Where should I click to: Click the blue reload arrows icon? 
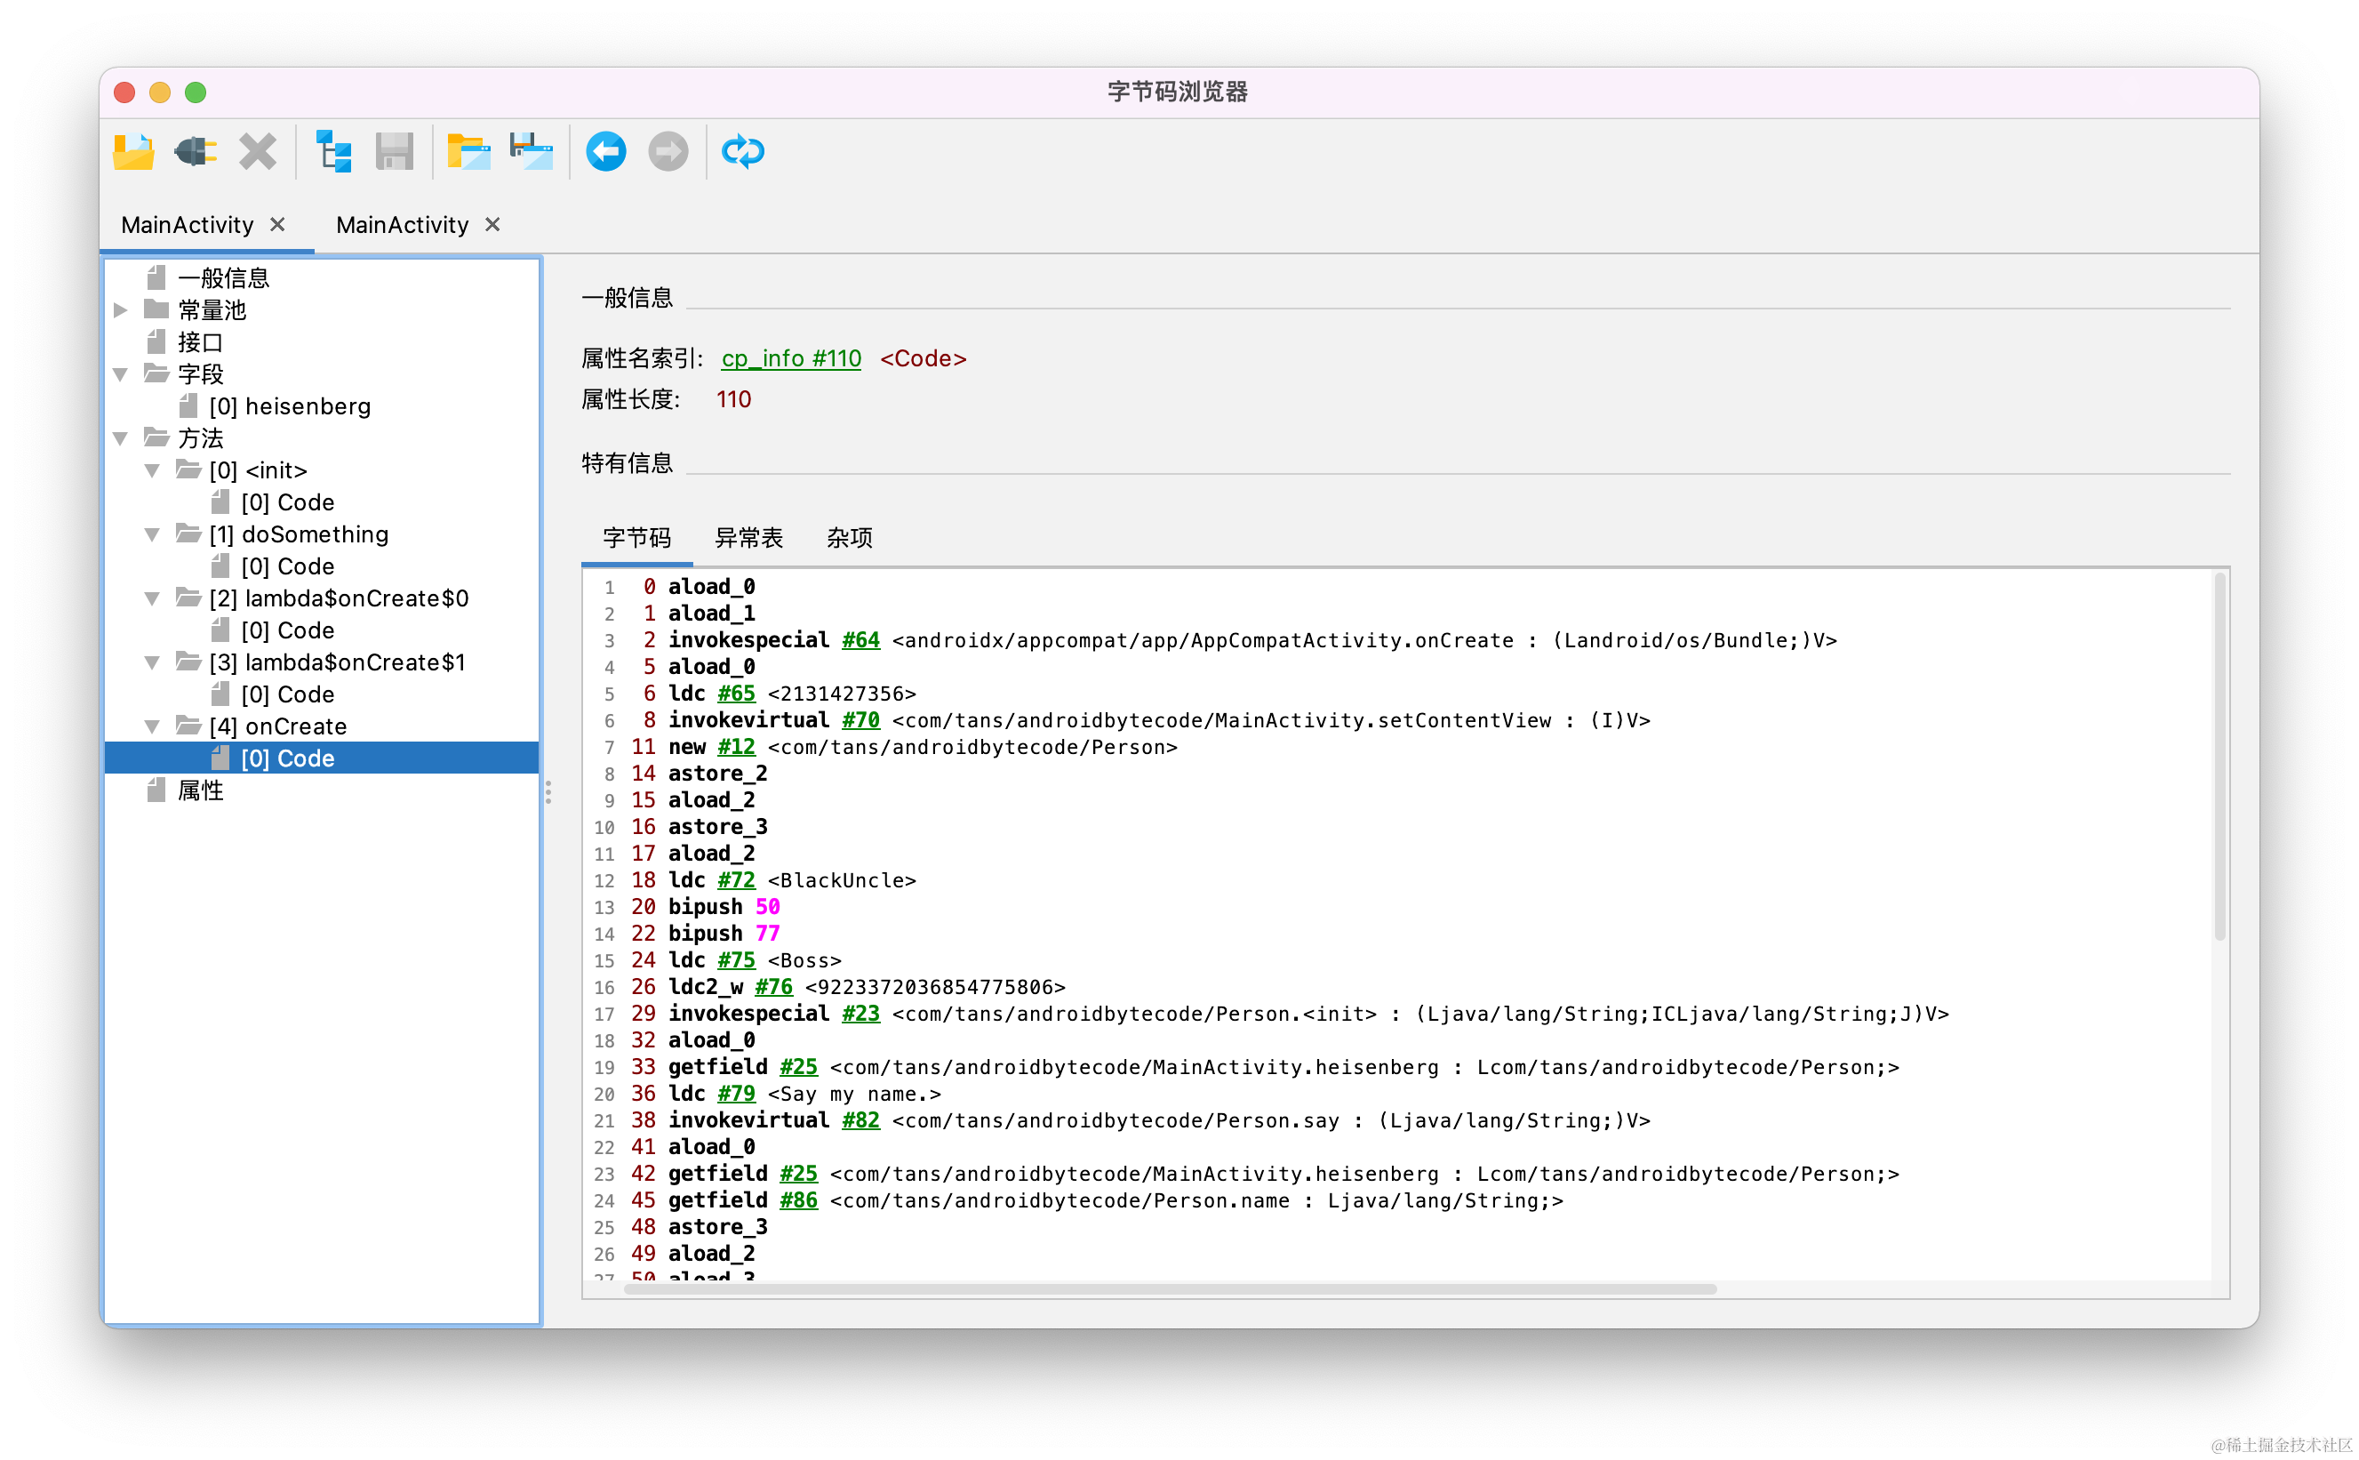point(743,151)
